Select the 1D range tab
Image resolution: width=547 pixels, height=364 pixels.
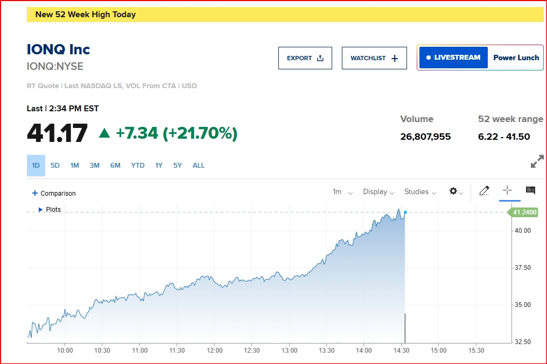36,166
